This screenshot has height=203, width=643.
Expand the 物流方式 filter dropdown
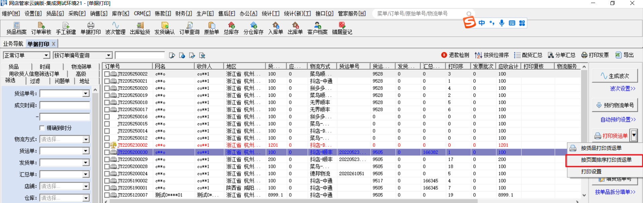coord(86,139)
